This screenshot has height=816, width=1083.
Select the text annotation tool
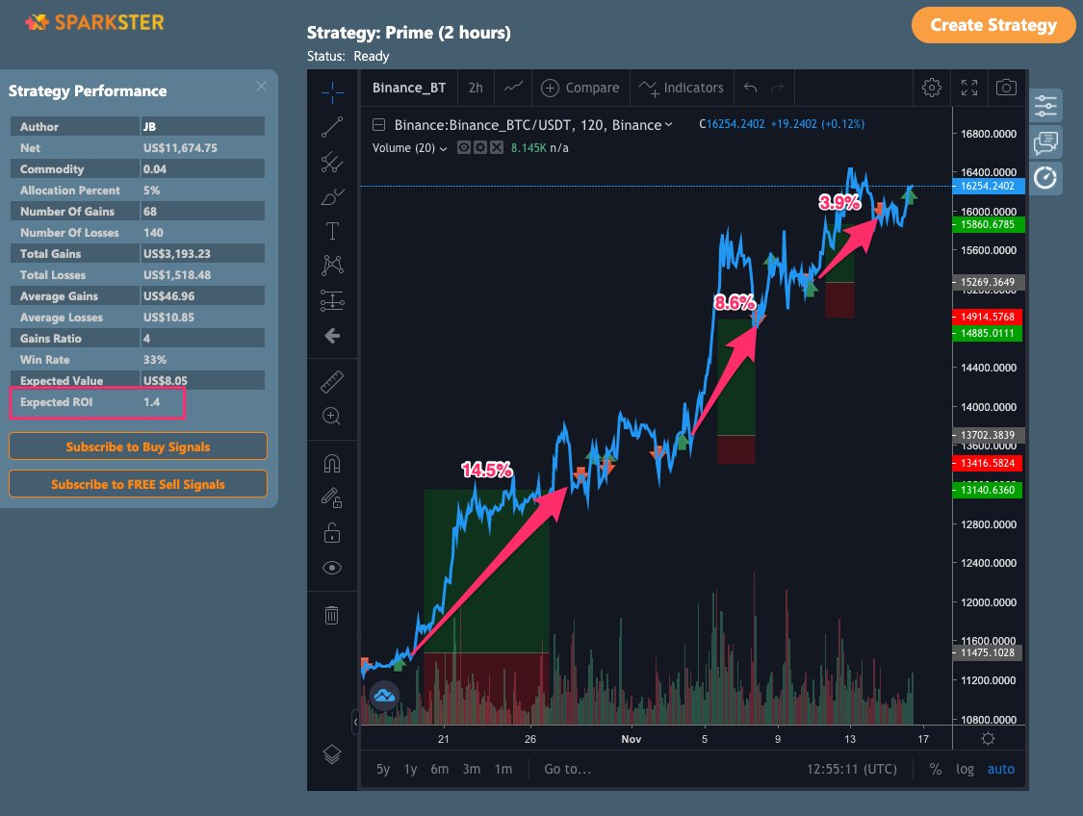(332, 231)
